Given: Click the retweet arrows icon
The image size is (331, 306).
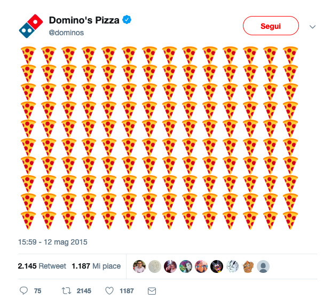Looking at the screenshot, I should pyautogui.click(x=66, y=291).
